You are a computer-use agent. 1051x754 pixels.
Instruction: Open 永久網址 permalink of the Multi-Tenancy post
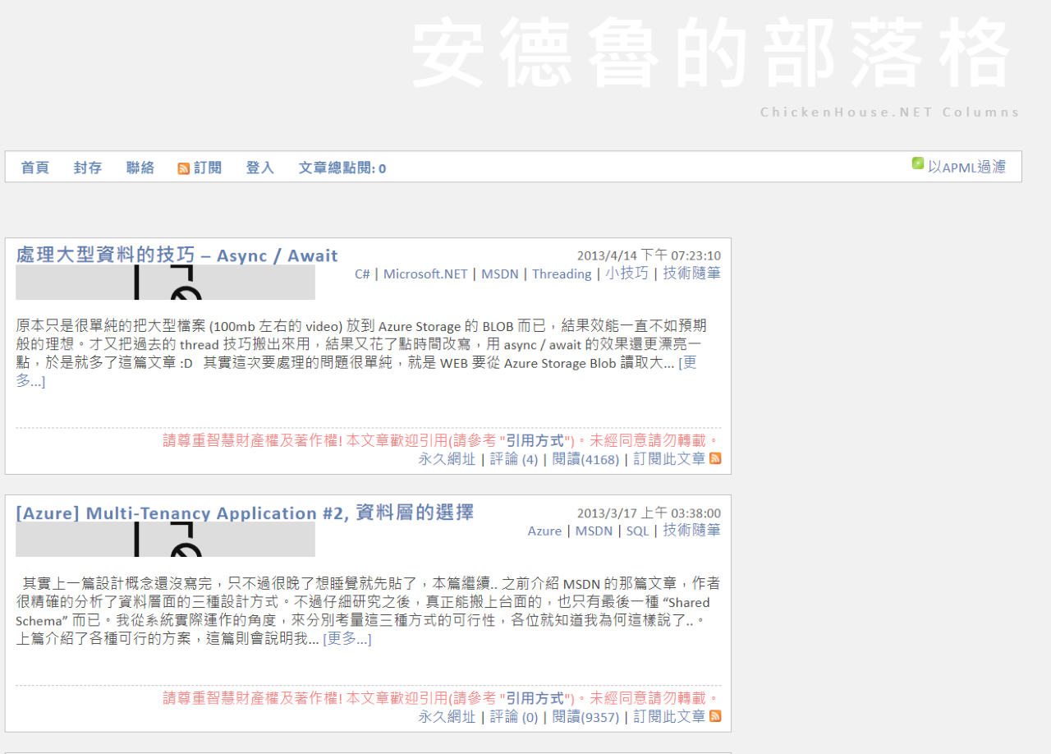pos(447,717)
